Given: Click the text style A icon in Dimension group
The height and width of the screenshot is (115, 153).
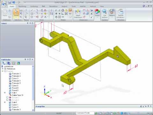Looking at the screenshot, I should (91, 14).
